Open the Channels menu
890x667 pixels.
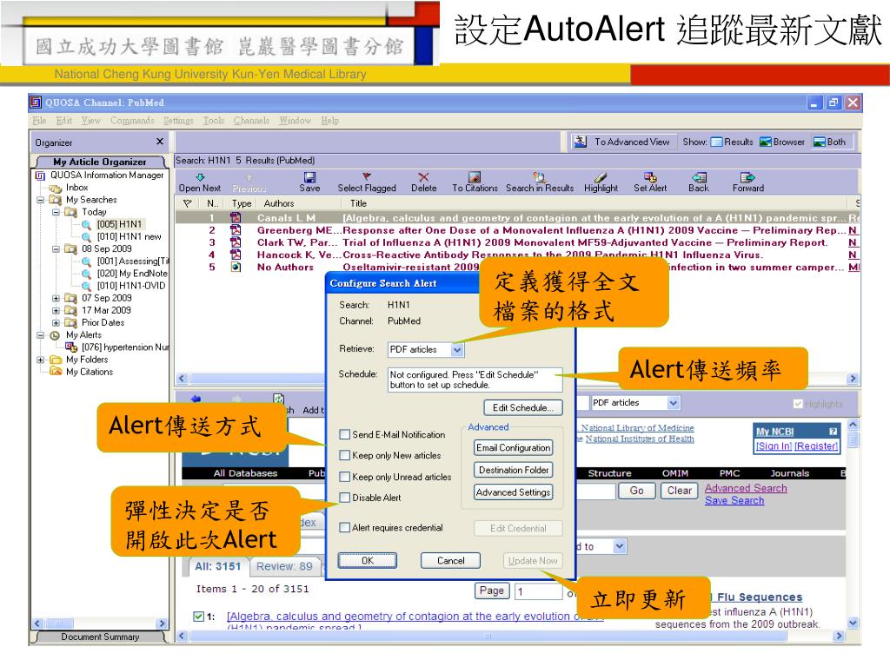click(x=251, y=120)
